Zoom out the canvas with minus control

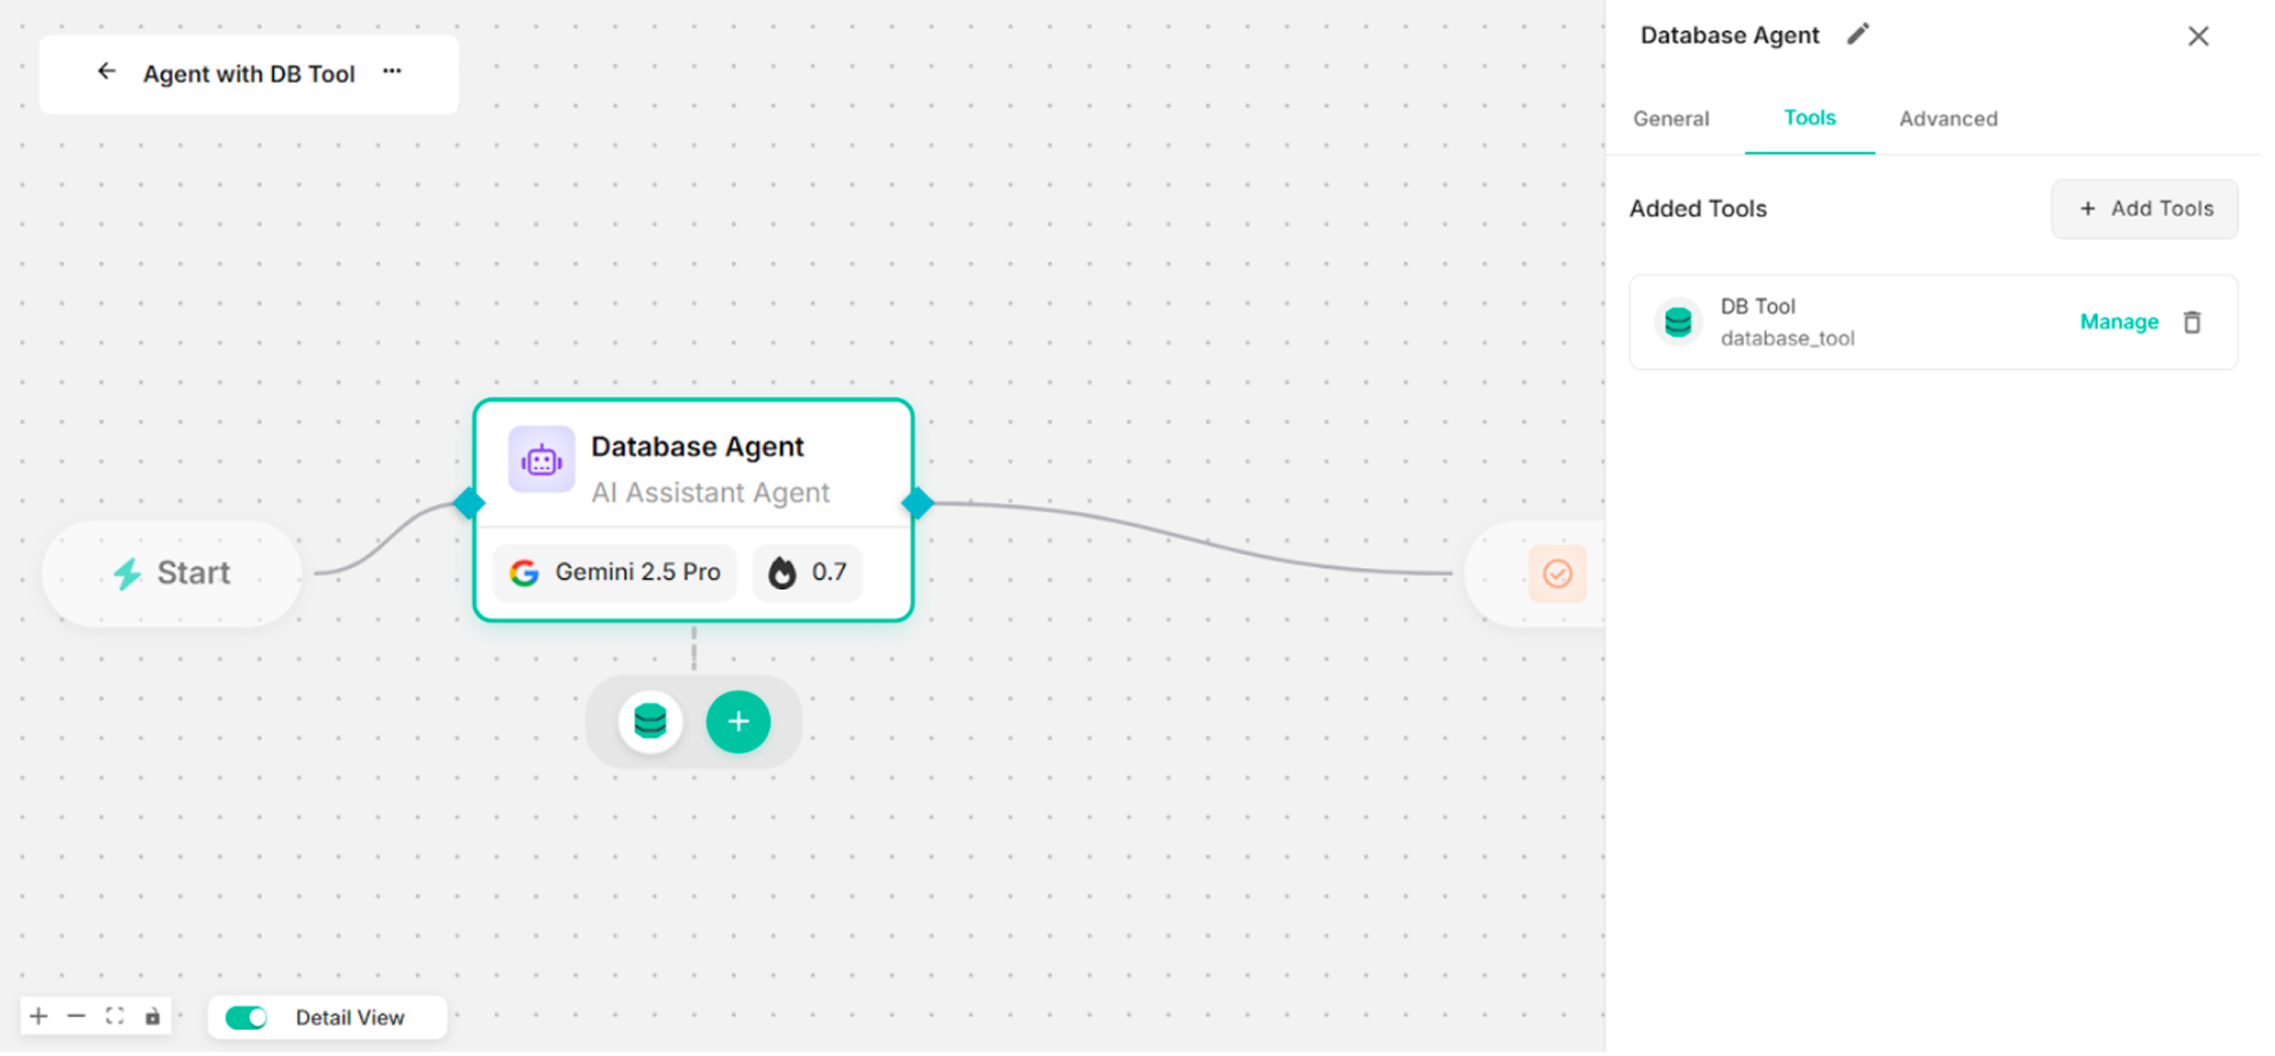coord(76,1017)
